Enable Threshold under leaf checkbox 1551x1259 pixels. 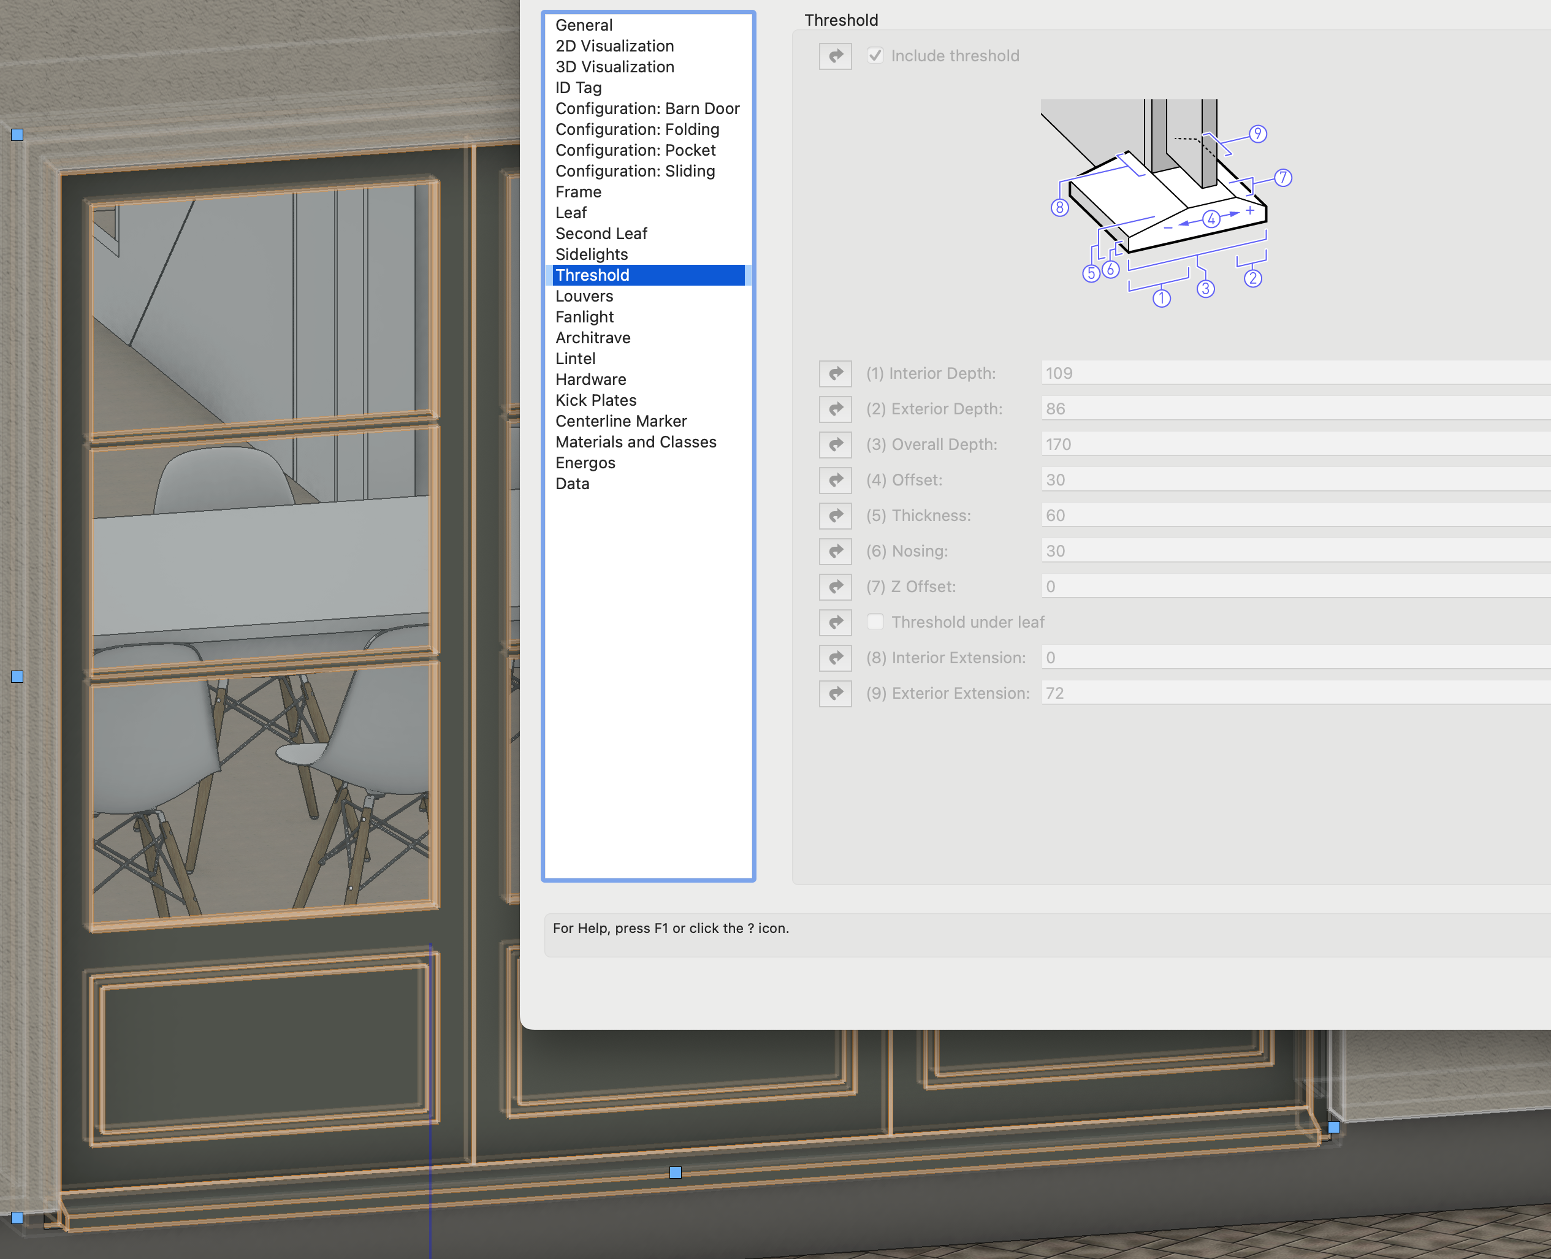pyautogui.click(x=875, y=622)
